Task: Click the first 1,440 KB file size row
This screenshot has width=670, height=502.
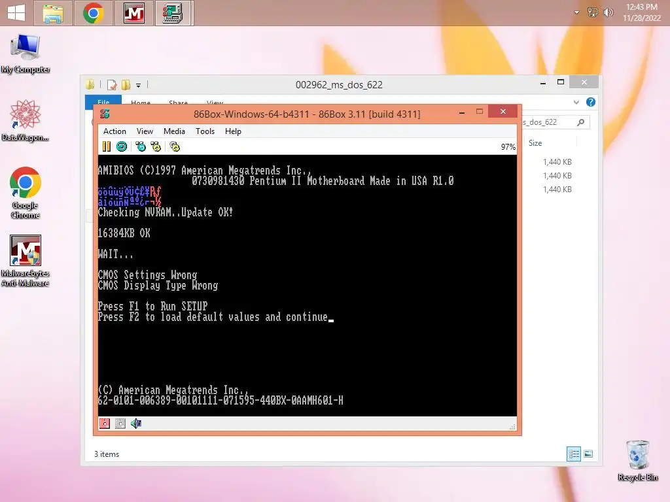Action: pyautogui.click(x=557, y=162)
